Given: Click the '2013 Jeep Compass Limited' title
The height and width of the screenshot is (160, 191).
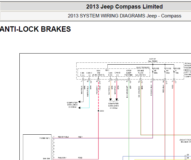Looking at the screenshot, I should tap(124, 7).
